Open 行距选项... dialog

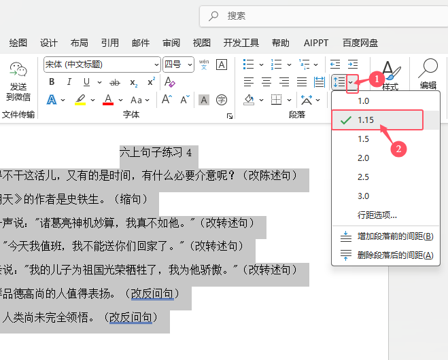coord(385,215)
